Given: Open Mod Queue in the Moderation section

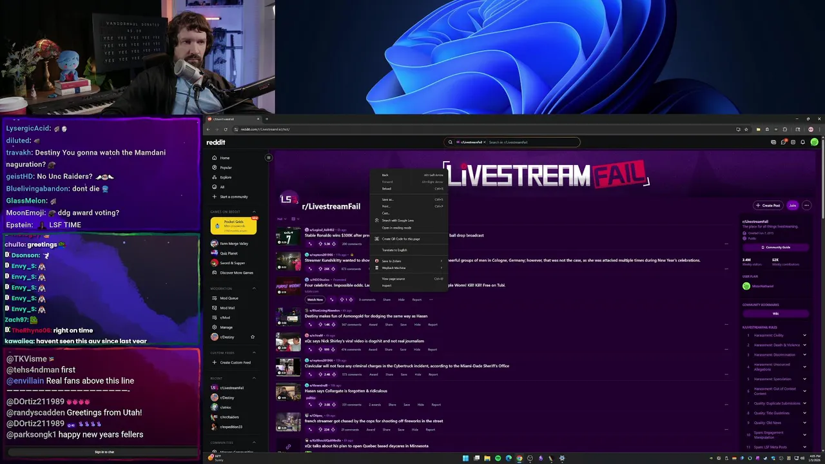Looking at the screenshot, I should (232, 298).
